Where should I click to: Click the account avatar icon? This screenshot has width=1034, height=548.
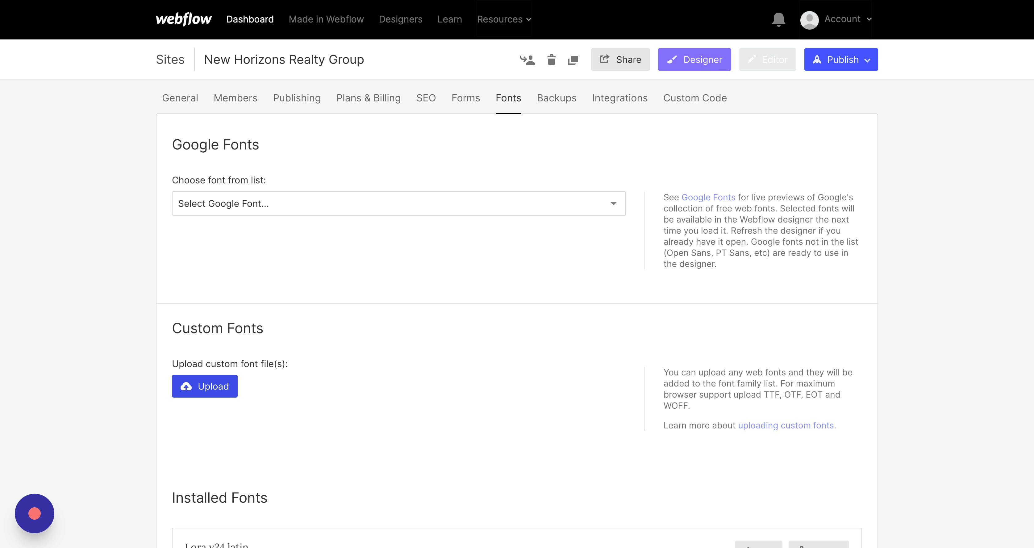click(x=809, y=20)
